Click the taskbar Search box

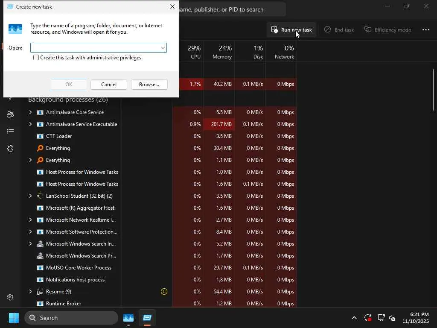click(71, 318)
